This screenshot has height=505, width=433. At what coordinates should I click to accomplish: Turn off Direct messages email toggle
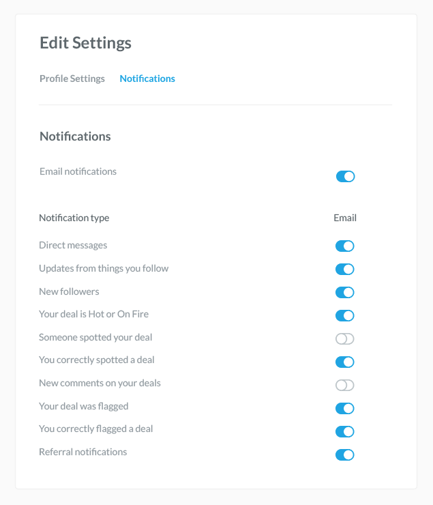[x=344, y=246]
